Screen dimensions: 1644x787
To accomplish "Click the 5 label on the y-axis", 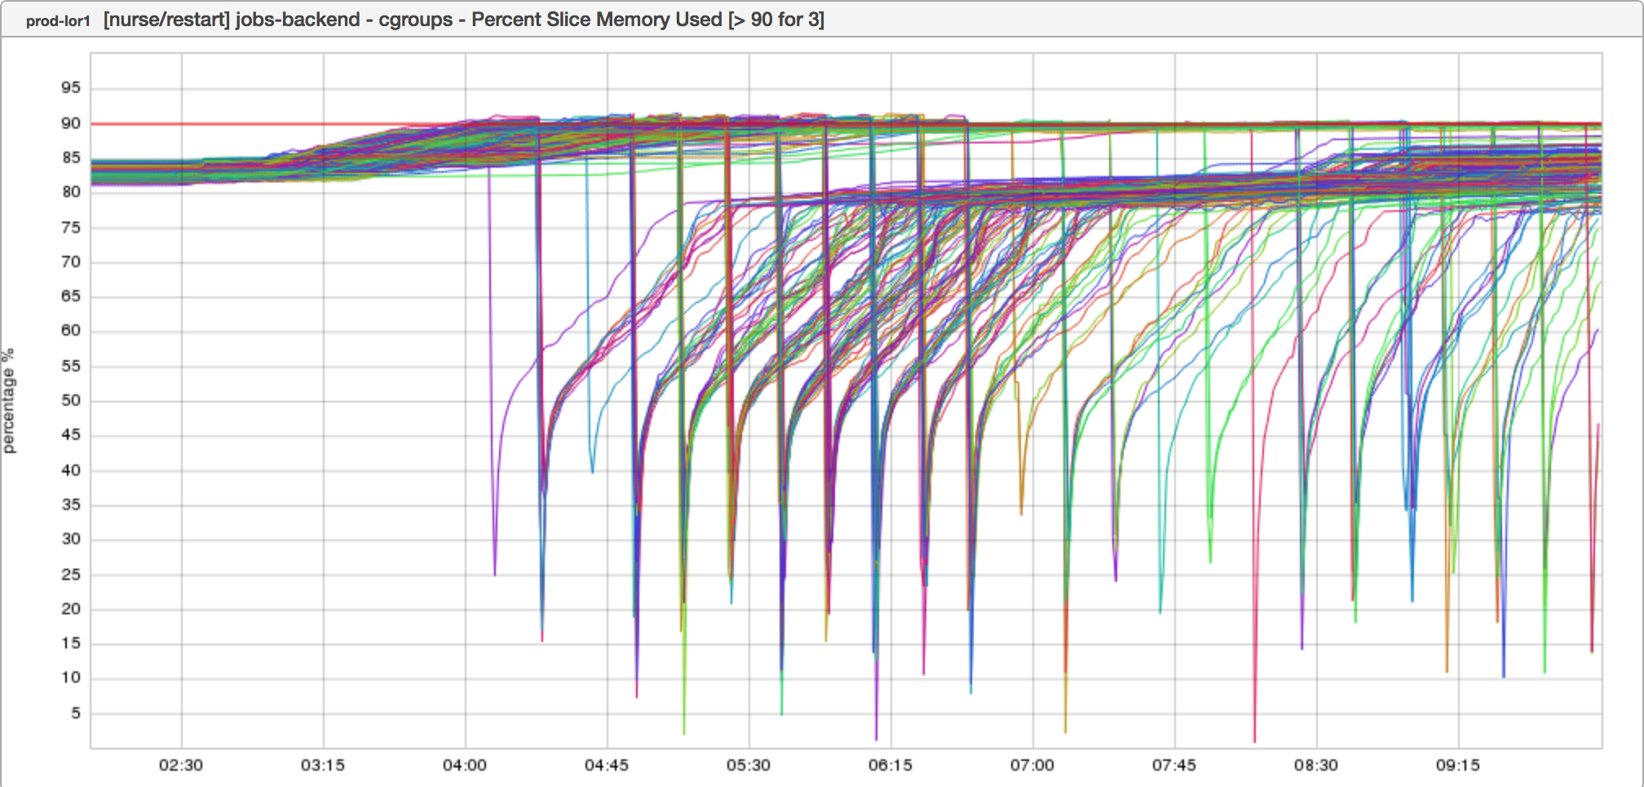I will click(76, 714).
